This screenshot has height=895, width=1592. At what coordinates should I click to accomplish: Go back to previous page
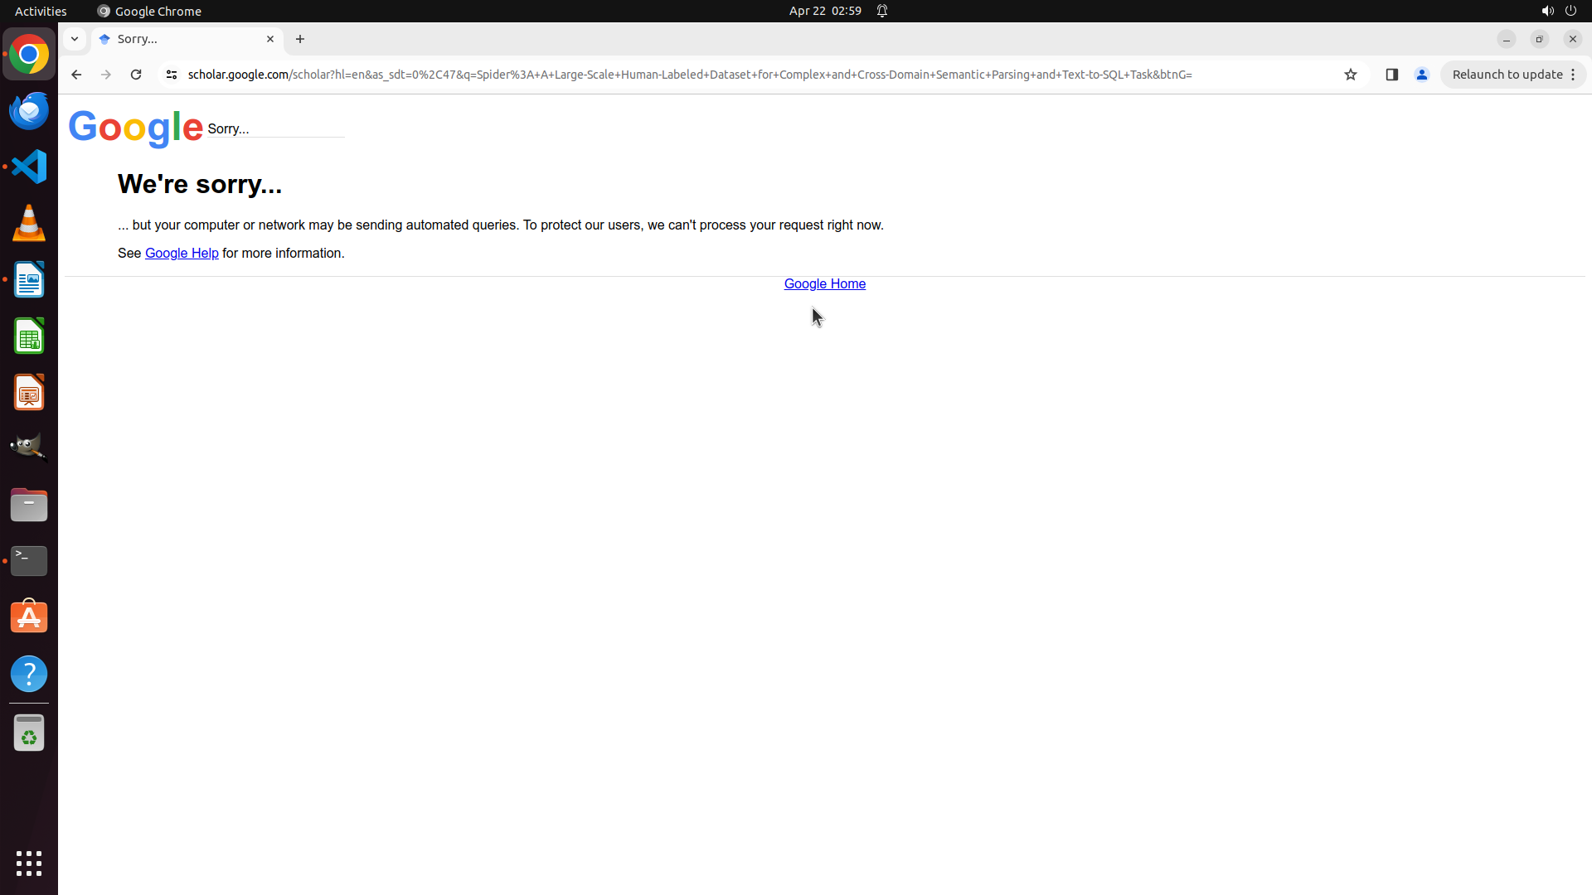[x=76, y=75]
